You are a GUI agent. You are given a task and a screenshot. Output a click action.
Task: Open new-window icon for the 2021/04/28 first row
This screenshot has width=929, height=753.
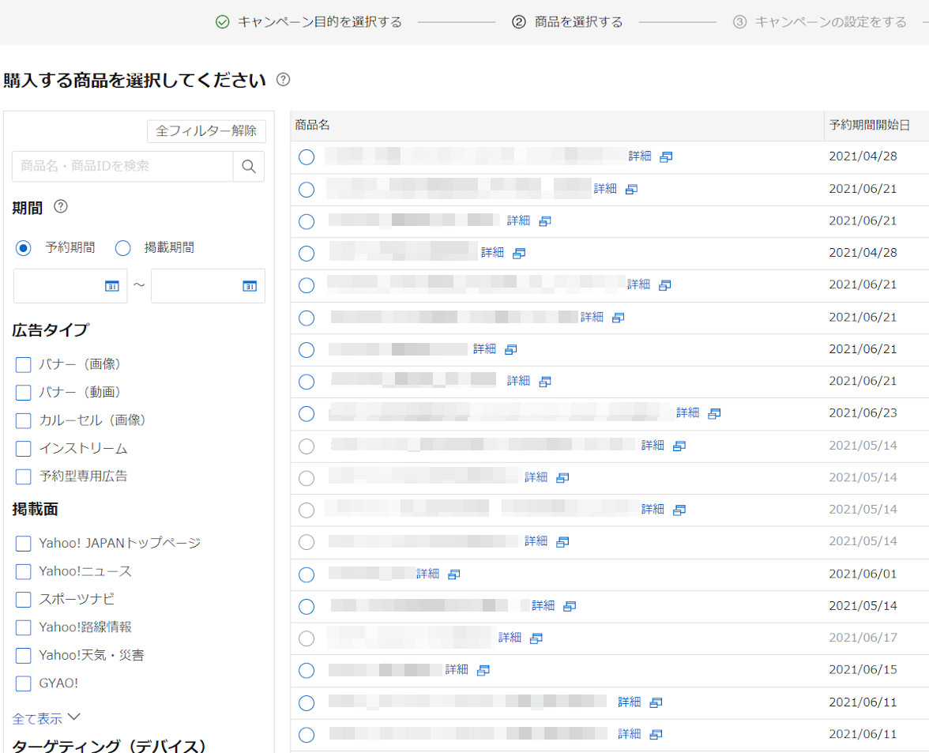coord(666,156)
